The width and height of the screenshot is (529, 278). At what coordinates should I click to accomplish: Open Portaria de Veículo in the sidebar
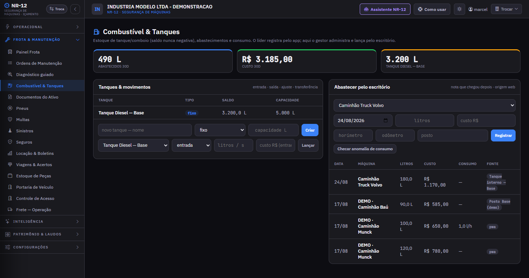[x=42, y=187]
